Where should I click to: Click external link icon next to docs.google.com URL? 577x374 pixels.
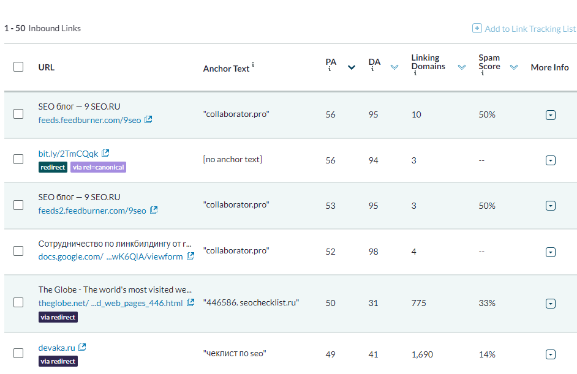coord(190,256)
